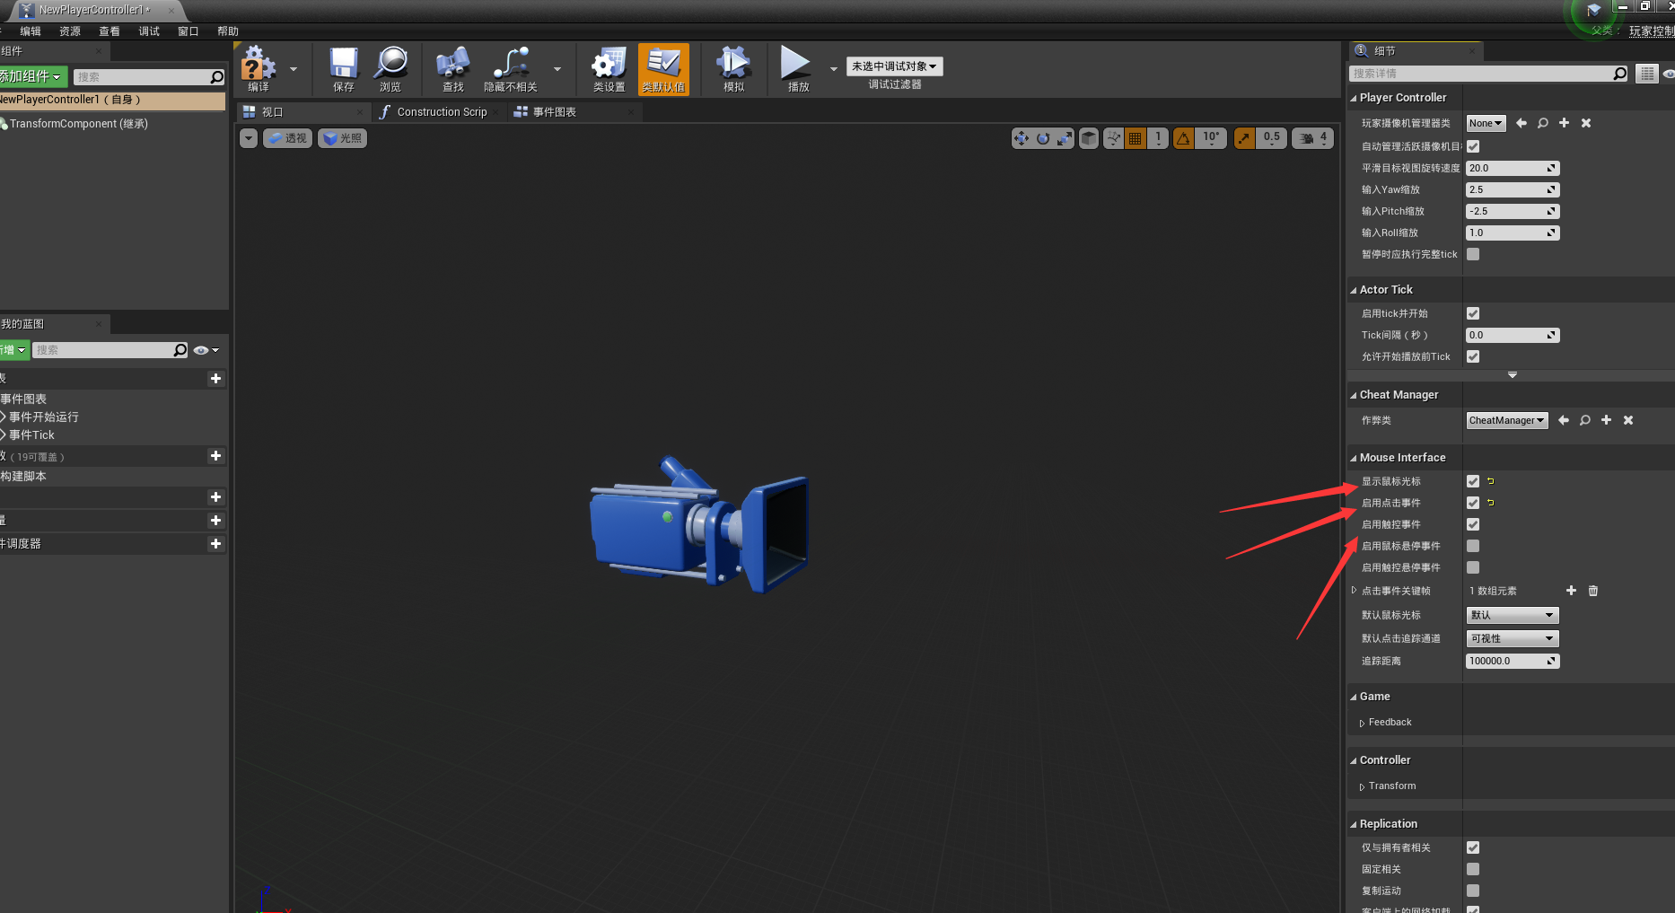Click the trace distance (追踪距离) value field
Image resolution: width=1675 pixels, height=913 pixels.
[x=1506, y=662]
